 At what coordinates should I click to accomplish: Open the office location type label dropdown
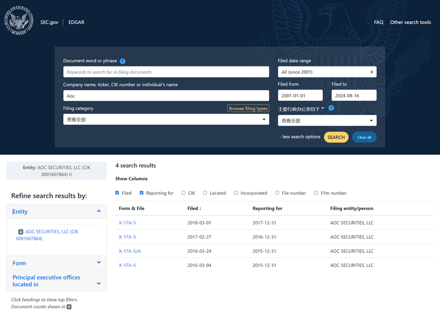[301, 109]
